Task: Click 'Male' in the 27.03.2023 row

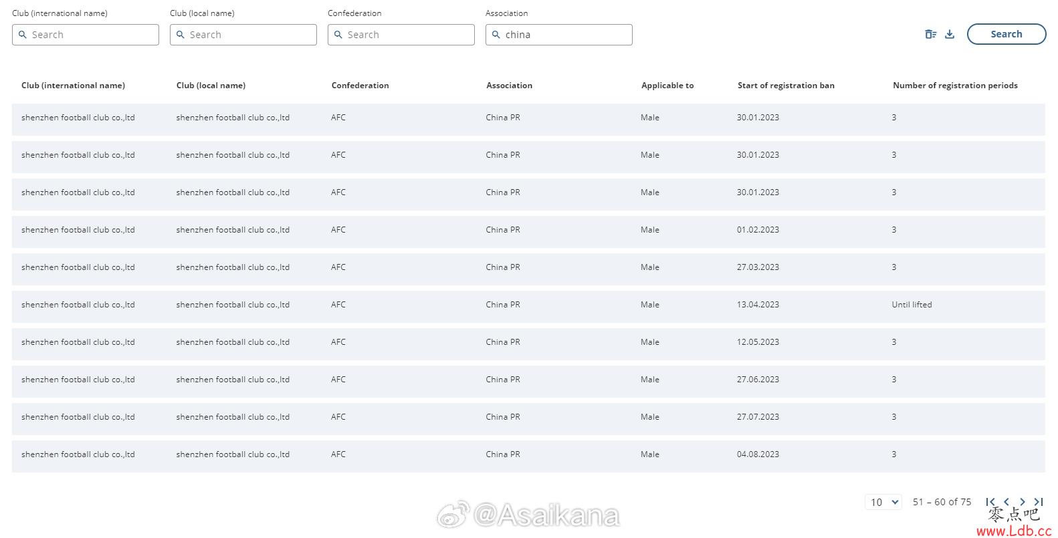Action: [x=650, y=267]
